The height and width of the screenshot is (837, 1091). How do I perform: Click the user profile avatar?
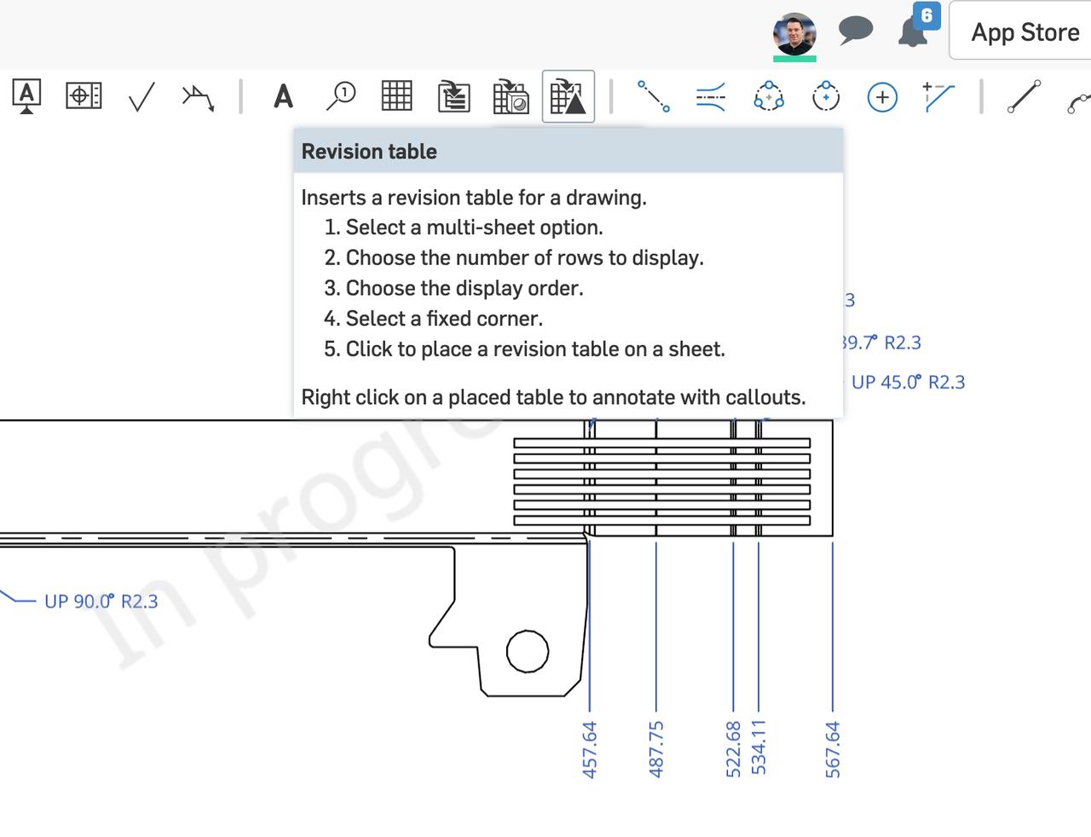click(x=794, y=32)
